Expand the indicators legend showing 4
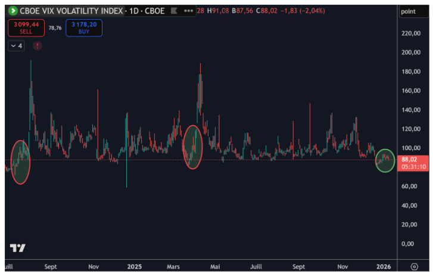 pyautogui.click(x=16, y=46)
